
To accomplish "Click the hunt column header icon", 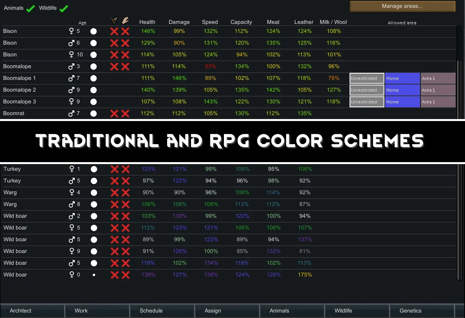I will [x=114, y=21].
